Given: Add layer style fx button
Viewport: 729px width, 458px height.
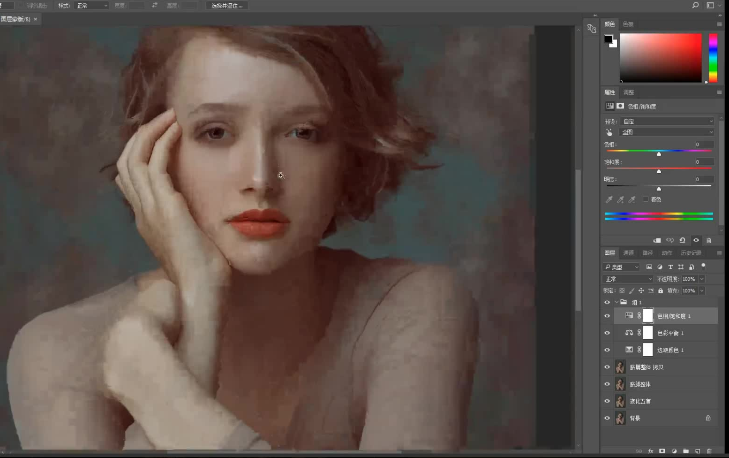Looking at the screenshot, I should click(651, 451).
